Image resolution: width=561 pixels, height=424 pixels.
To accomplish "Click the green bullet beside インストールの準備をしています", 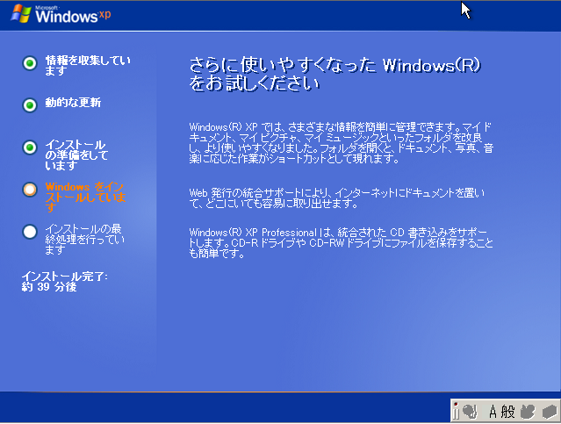I will 30,147.
